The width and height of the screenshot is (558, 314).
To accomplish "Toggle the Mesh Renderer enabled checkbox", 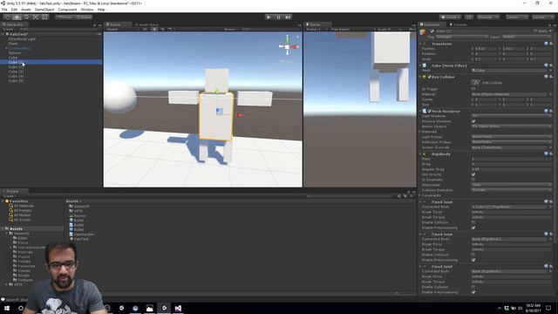I will coord(429,112).
